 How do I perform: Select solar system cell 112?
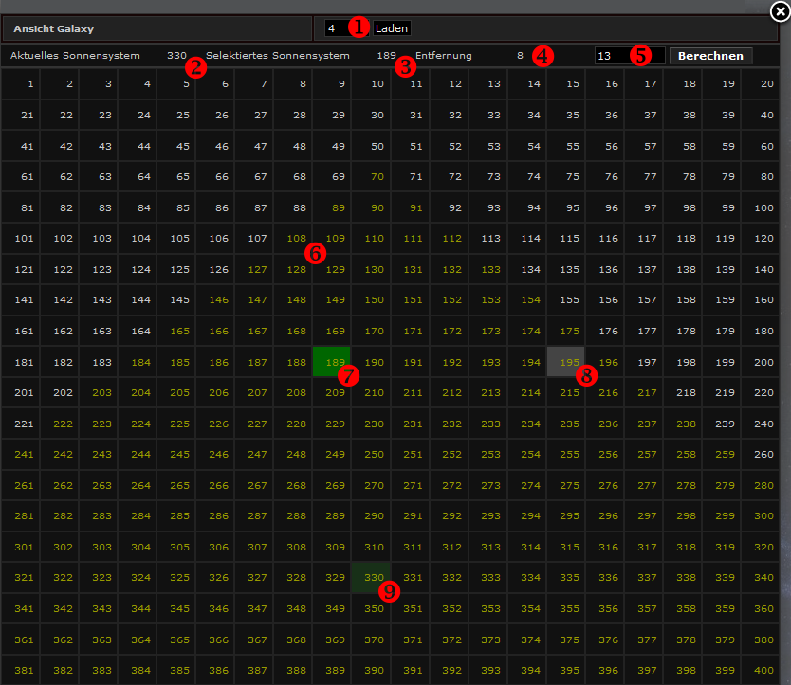[449, 238]
